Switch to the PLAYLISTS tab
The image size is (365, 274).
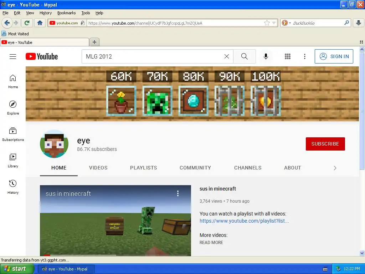(143, 168)
